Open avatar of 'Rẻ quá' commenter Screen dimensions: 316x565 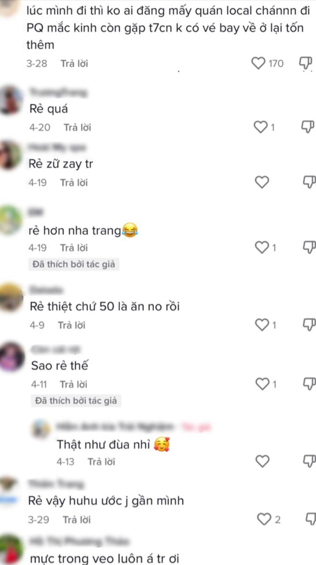coord(11,100)
